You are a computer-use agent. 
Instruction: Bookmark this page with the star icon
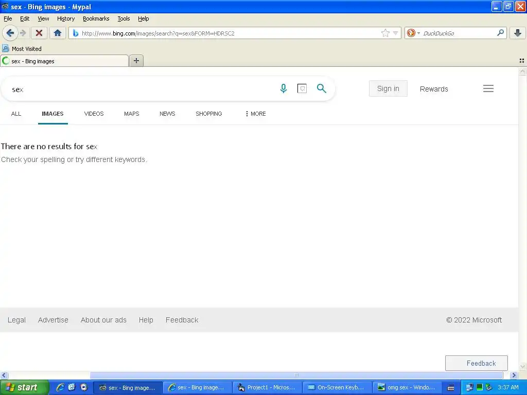click(x=385, y=33)
